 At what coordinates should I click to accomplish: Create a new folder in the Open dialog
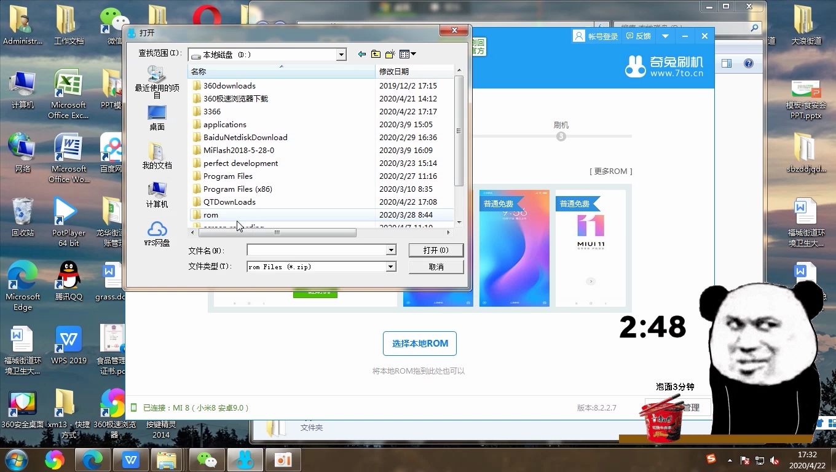[x=390, y=55]
